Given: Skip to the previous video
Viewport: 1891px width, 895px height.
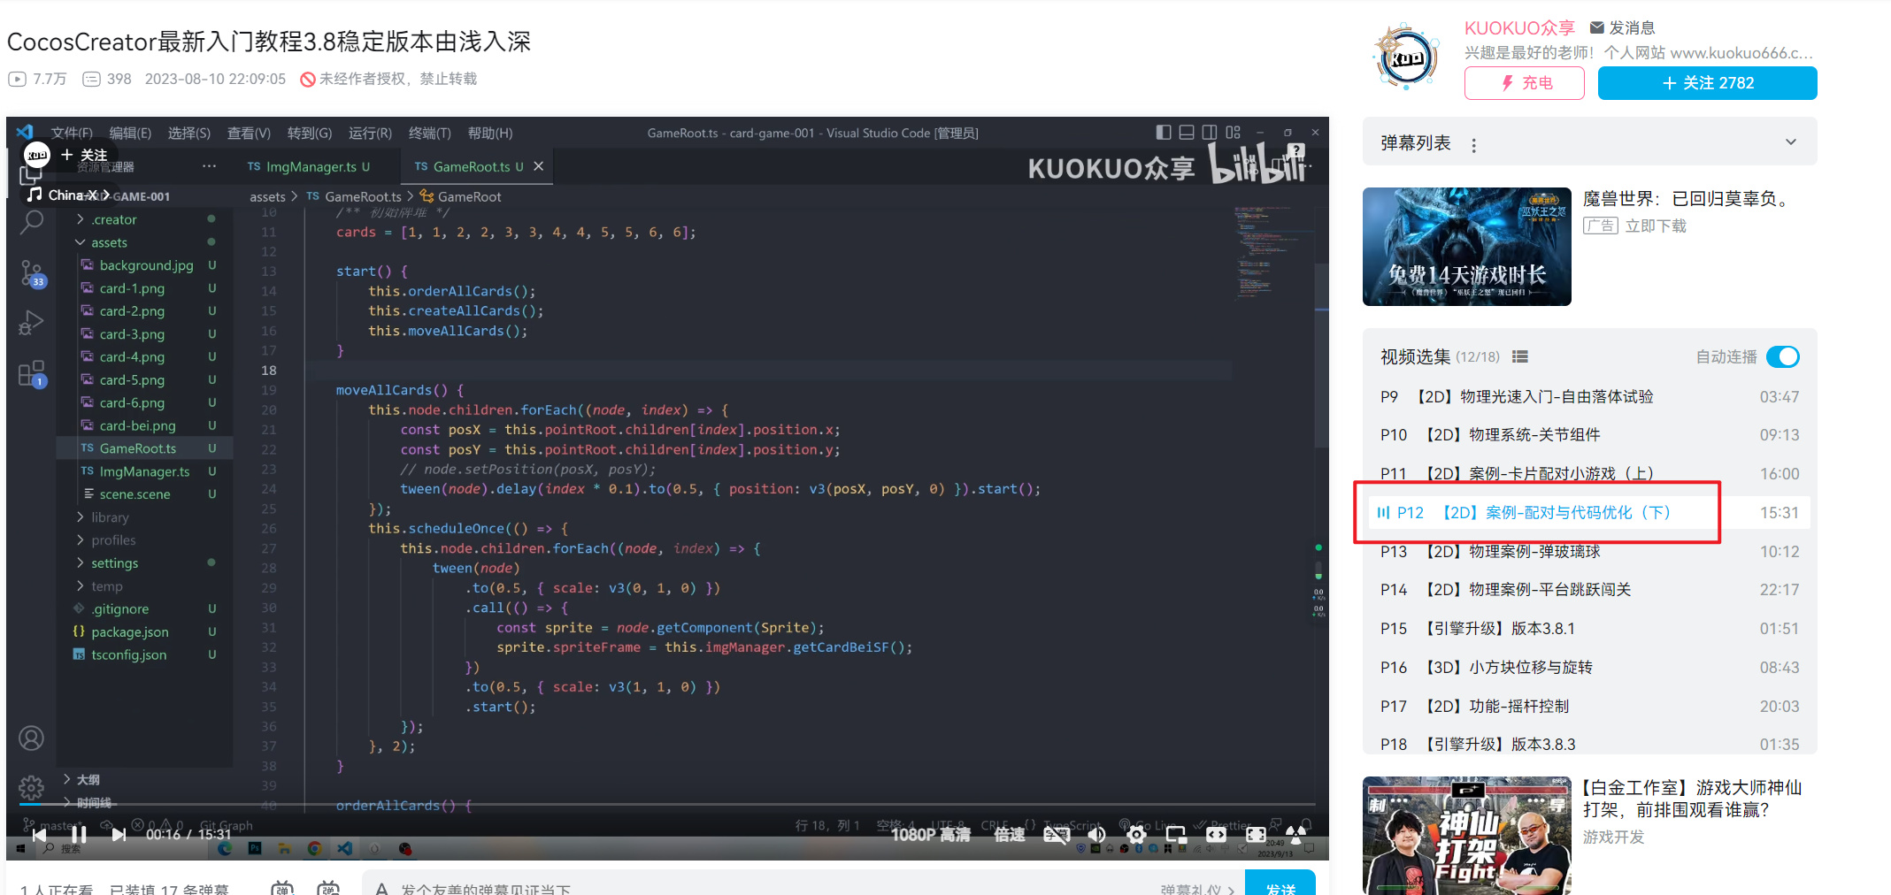Looking at the screenshot, I should point(39,834).
